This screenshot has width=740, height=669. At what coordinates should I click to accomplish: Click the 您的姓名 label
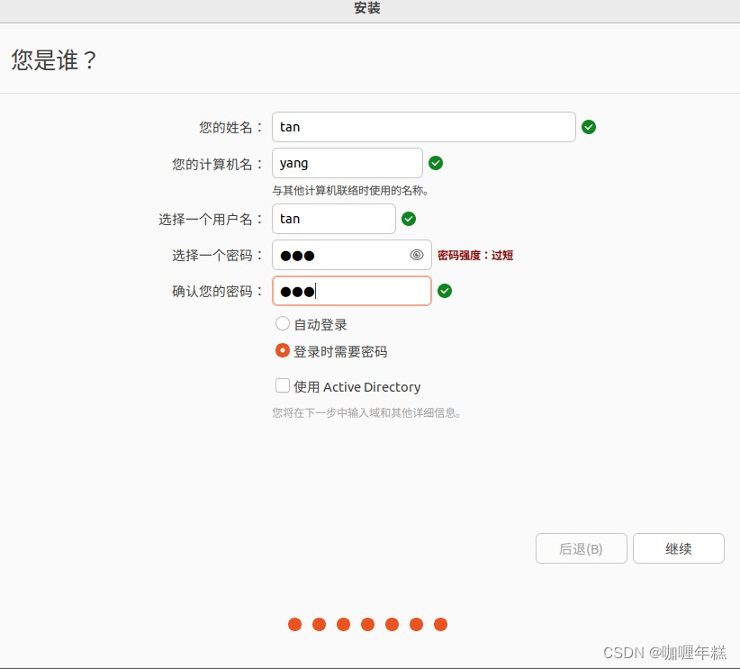[x=230, y=128]
